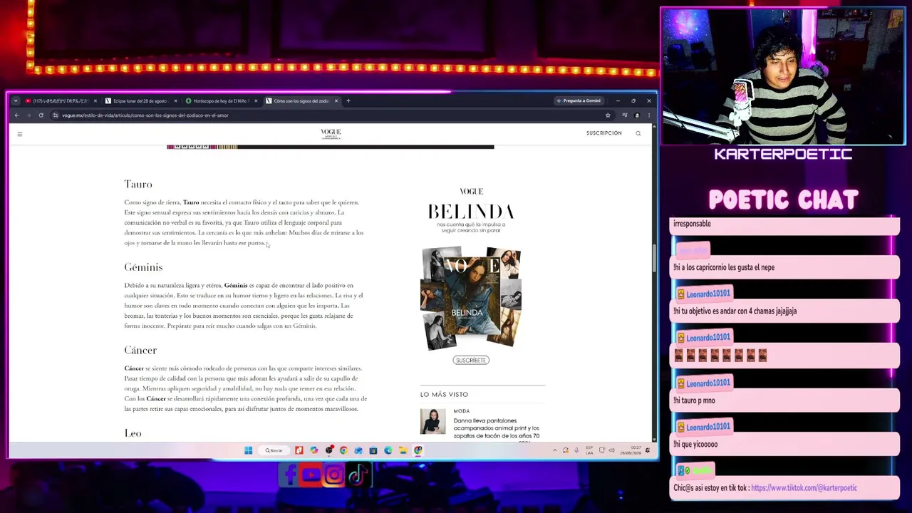Viewport: 912px width, 513px height.
Task: Open the Vogue hamburger menu
Action: tap(20, 134)
